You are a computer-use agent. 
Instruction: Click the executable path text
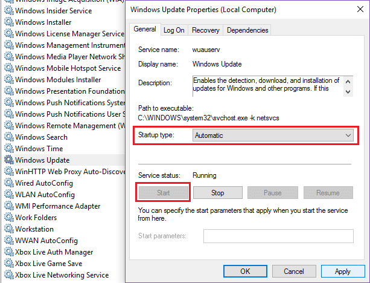point(209,118)
